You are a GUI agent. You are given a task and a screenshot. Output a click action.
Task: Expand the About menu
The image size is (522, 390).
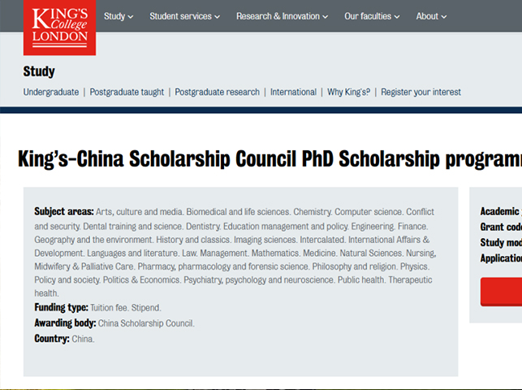click(x=431, y=16)
